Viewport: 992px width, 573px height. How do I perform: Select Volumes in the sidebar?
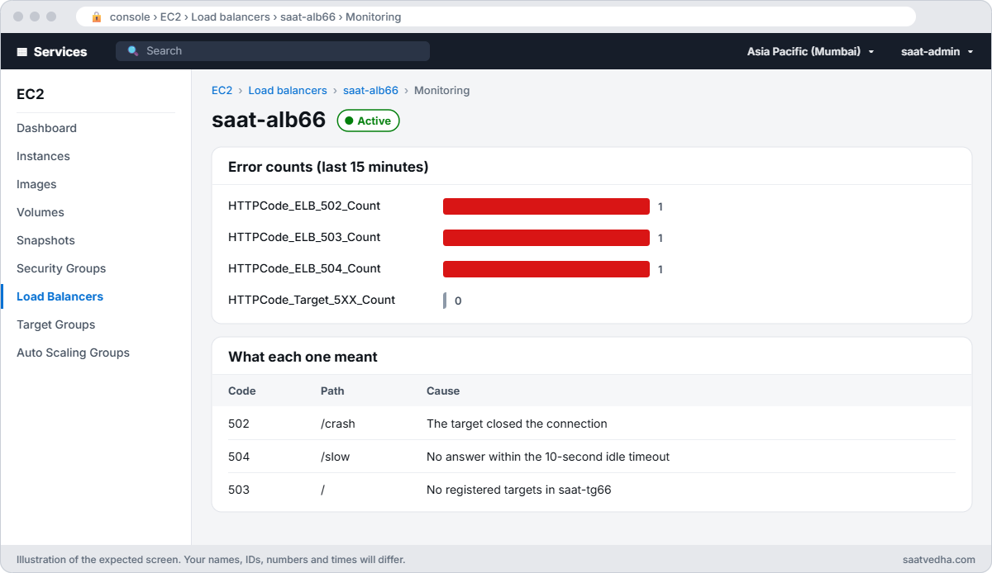41,212
